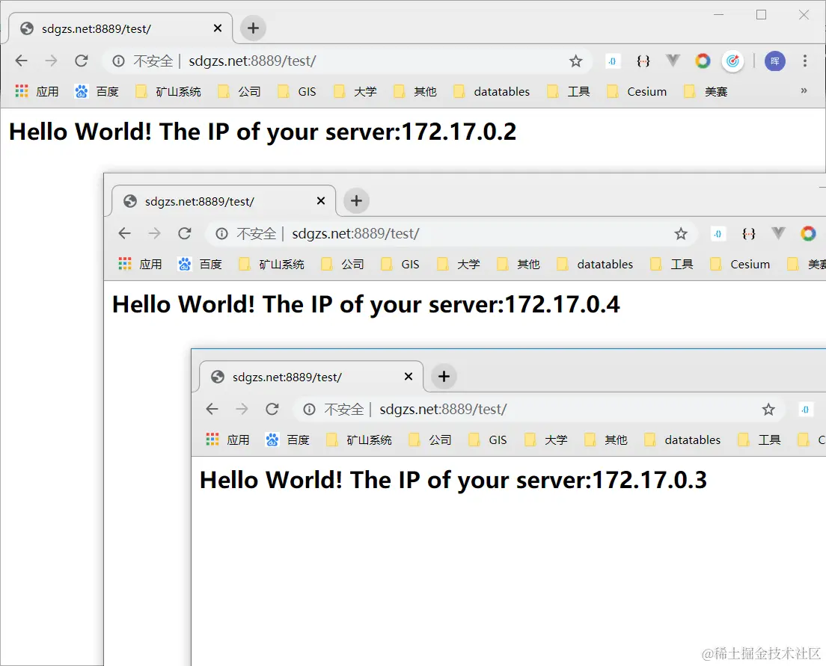The image size is (826, 666).
Task: Click the Vue devtools extension in top window
Action: click(673, 61)
